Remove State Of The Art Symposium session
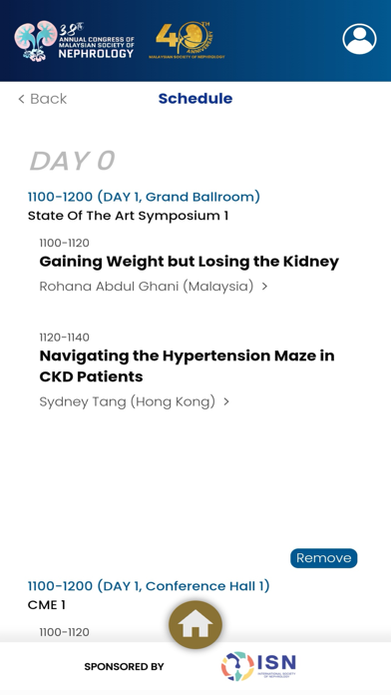Viewport: 391px width, 695px height. tap(324, 558)
